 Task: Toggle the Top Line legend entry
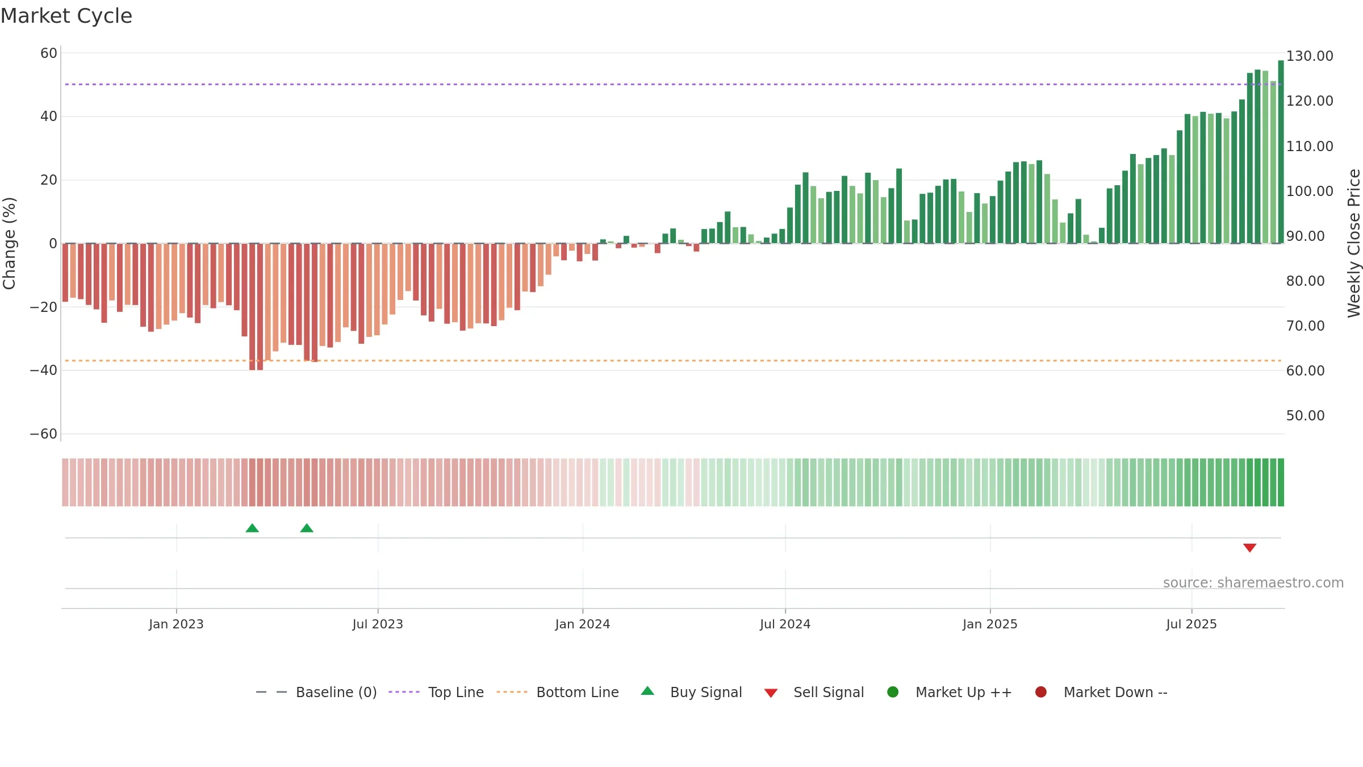(x=436, y=692)
